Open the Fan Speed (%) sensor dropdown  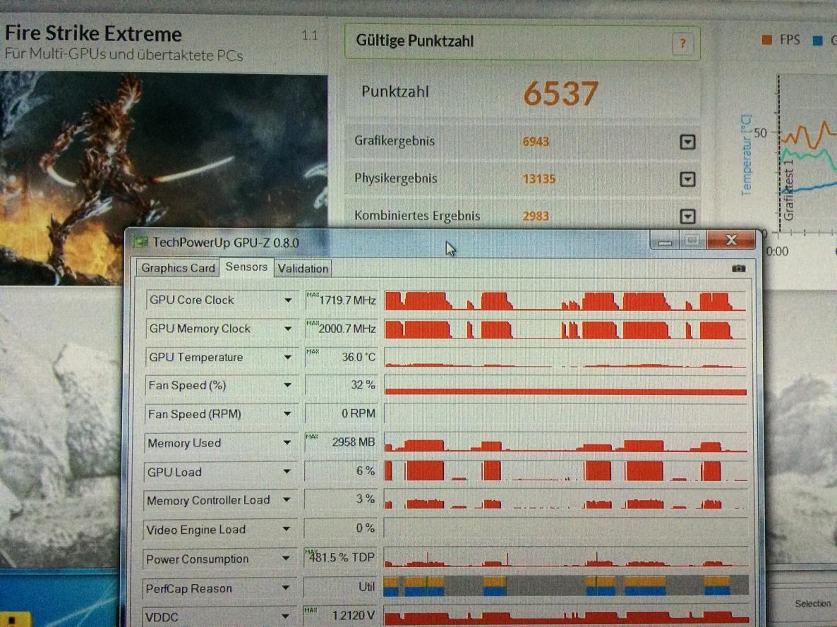tap(287, 385)
